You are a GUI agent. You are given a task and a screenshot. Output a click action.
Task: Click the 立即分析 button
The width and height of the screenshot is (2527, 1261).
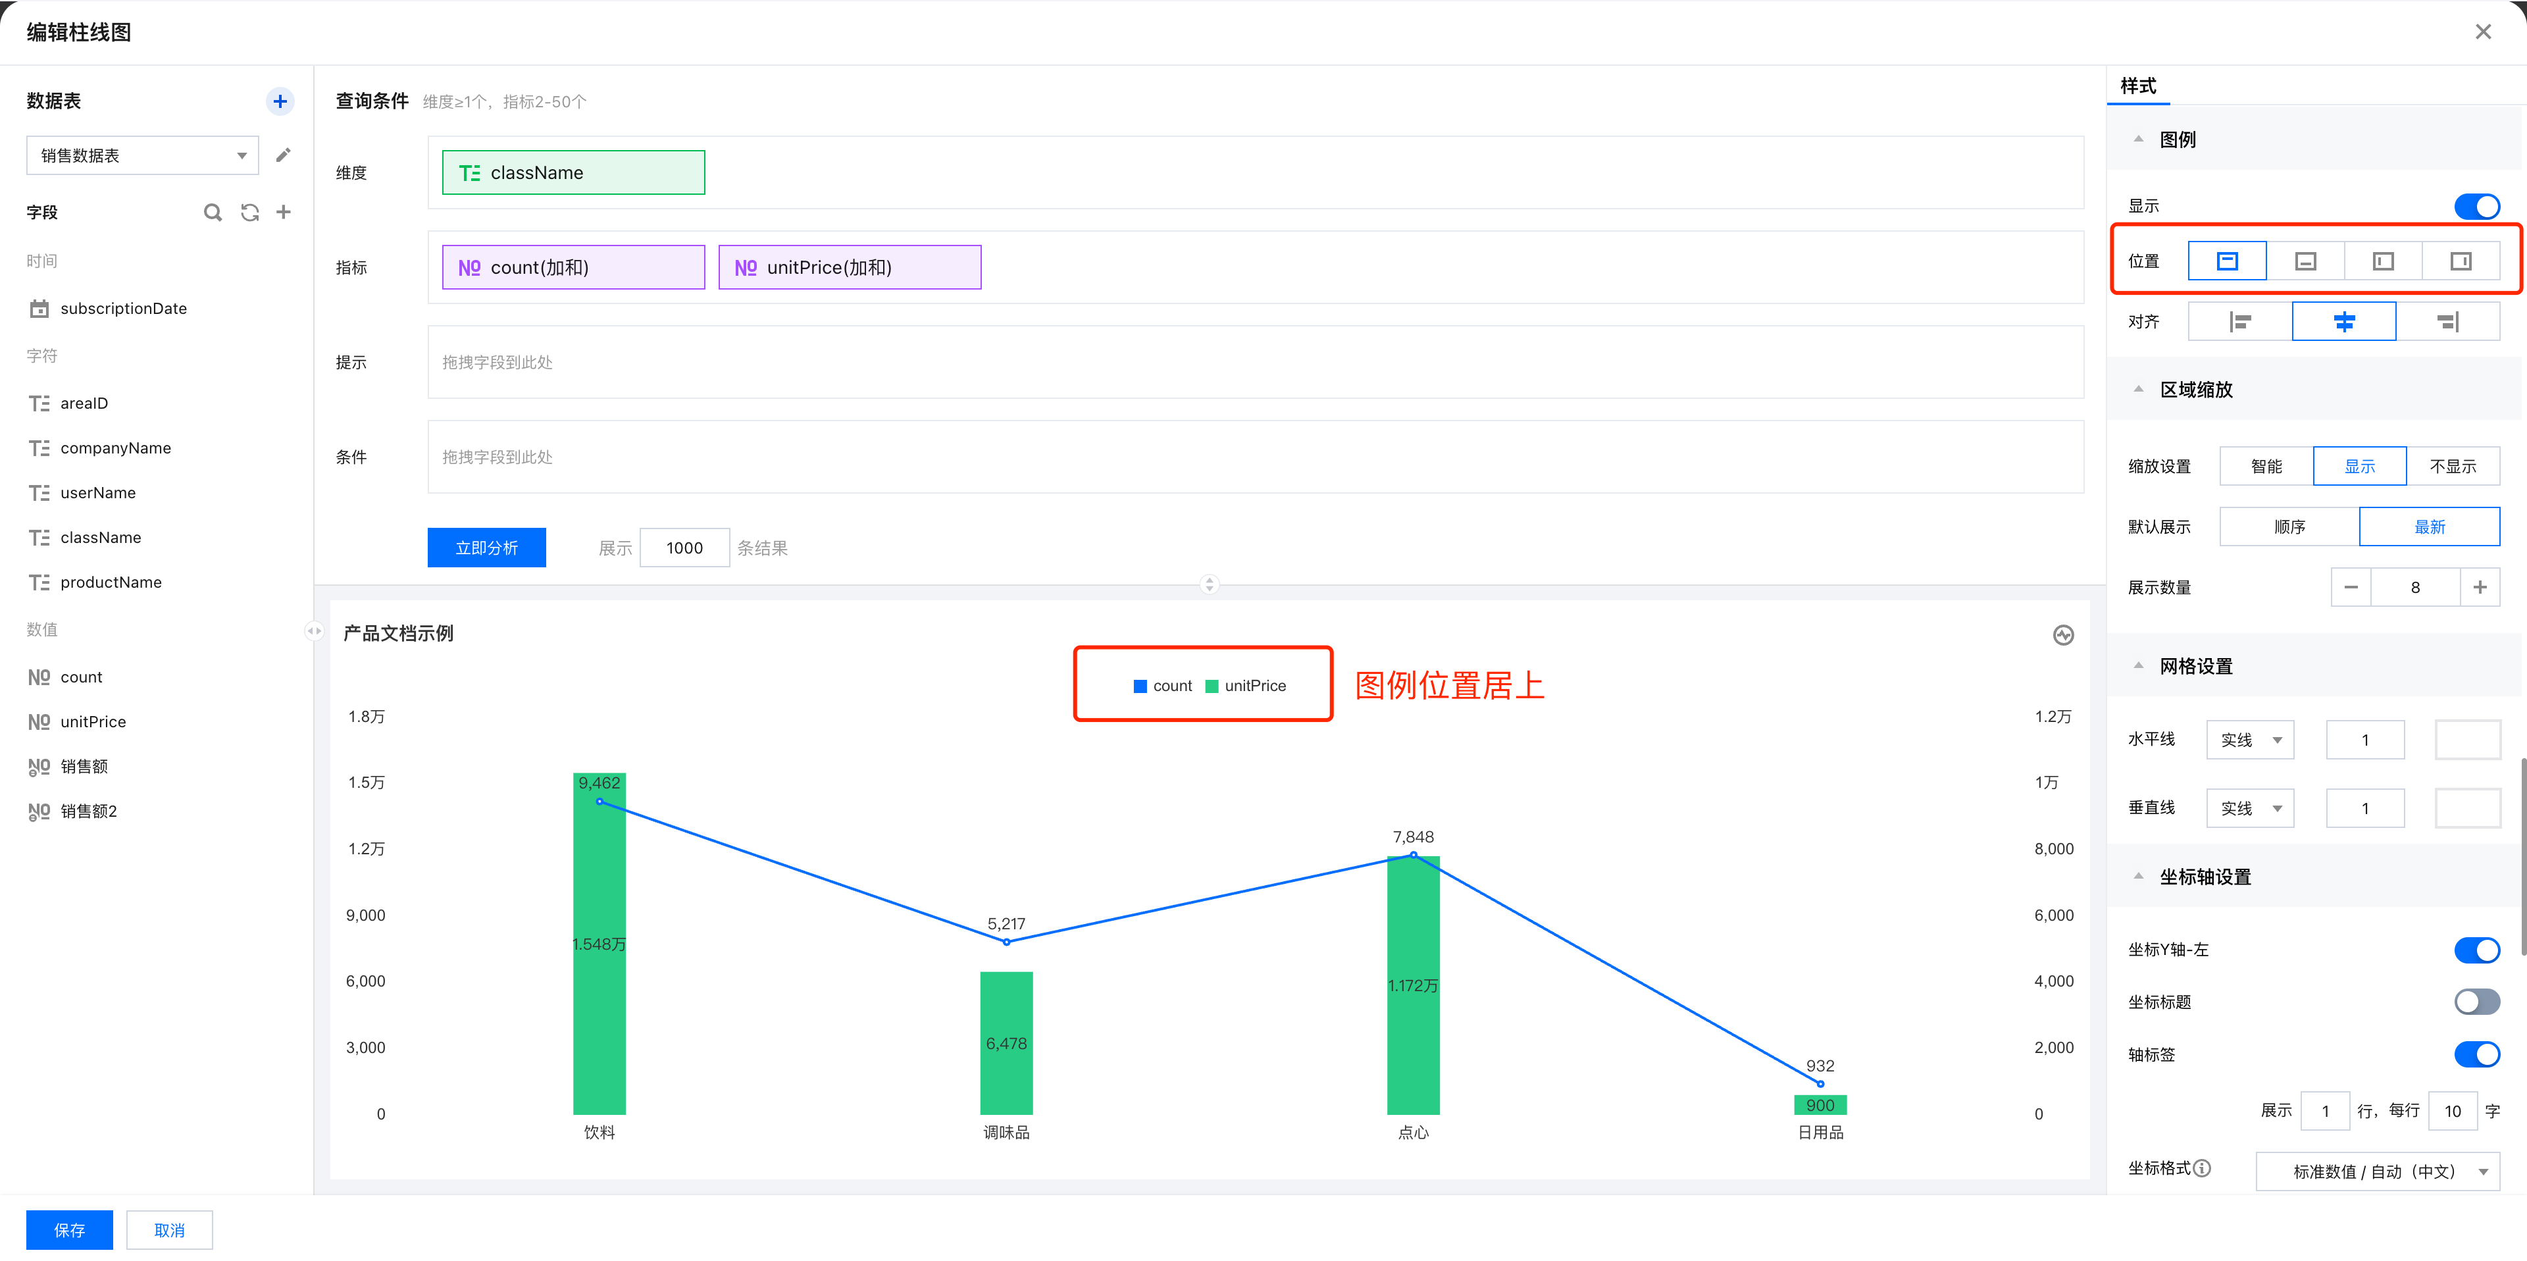coord(486,548)
